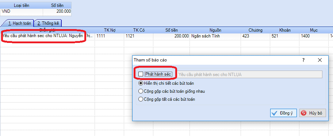Click the Loại tiền column header
Image resolution: width=333 pixels, height=136 pixels.
click(x=22, y=5)
